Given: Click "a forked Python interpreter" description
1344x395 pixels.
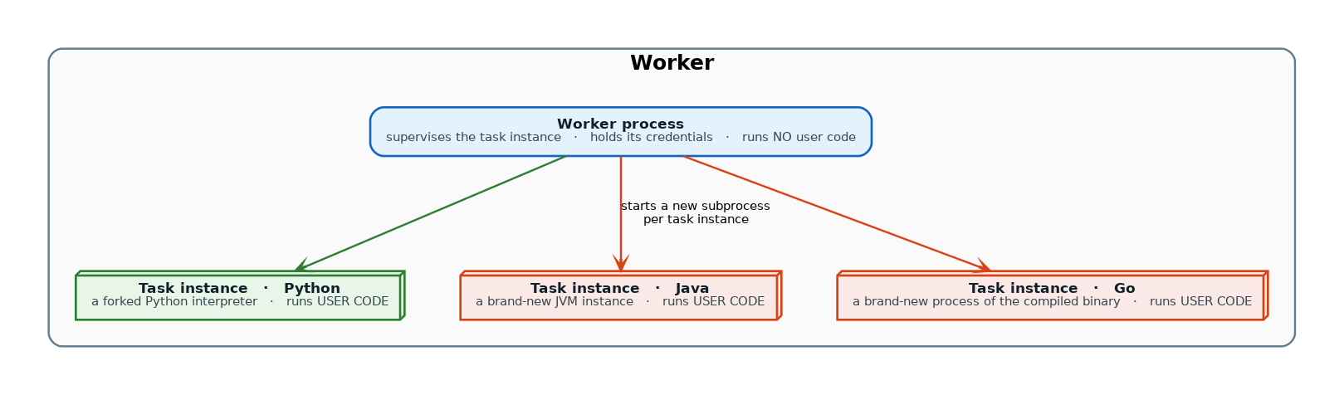Looking at the screenshot, I should click(x=174, y=302).
